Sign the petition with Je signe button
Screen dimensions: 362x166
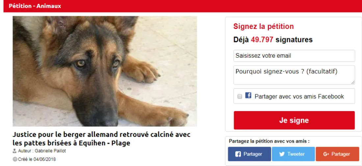pos(294,120)
